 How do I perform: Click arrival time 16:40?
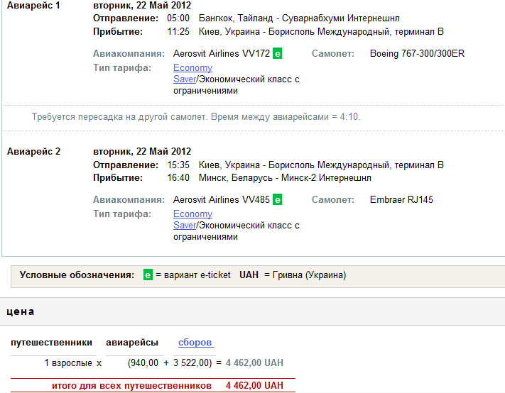[178, 178]
